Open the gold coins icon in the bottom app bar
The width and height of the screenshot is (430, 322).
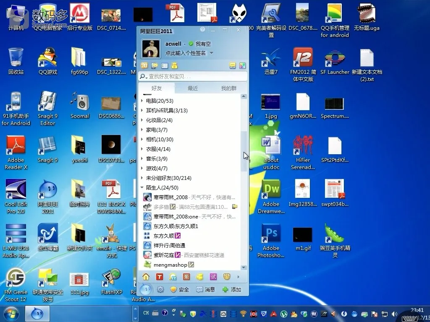199,277
